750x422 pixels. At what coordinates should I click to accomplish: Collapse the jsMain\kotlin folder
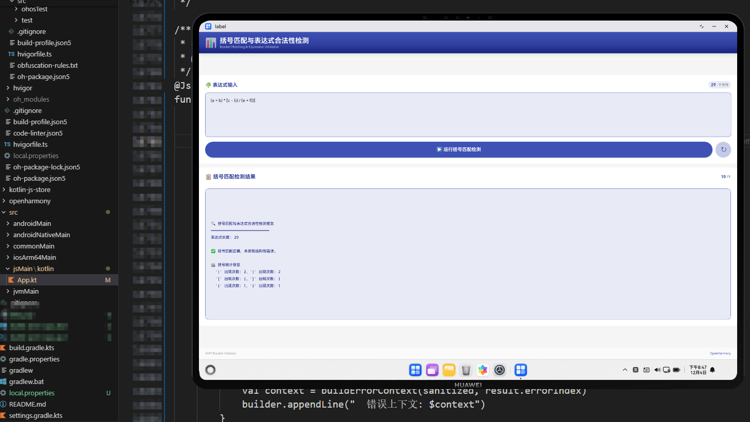33,268
